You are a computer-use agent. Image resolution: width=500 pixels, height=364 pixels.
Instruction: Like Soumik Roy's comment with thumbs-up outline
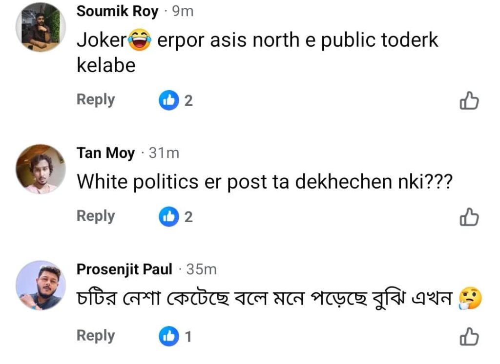tap(469, 100)
